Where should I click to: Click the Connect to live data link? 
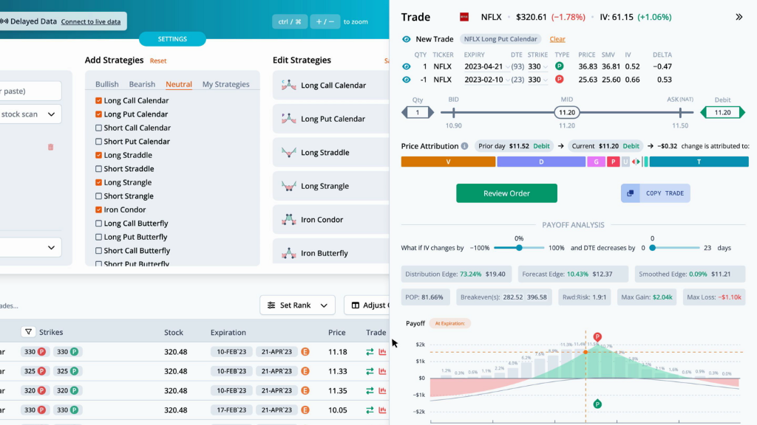click(91, 21)
